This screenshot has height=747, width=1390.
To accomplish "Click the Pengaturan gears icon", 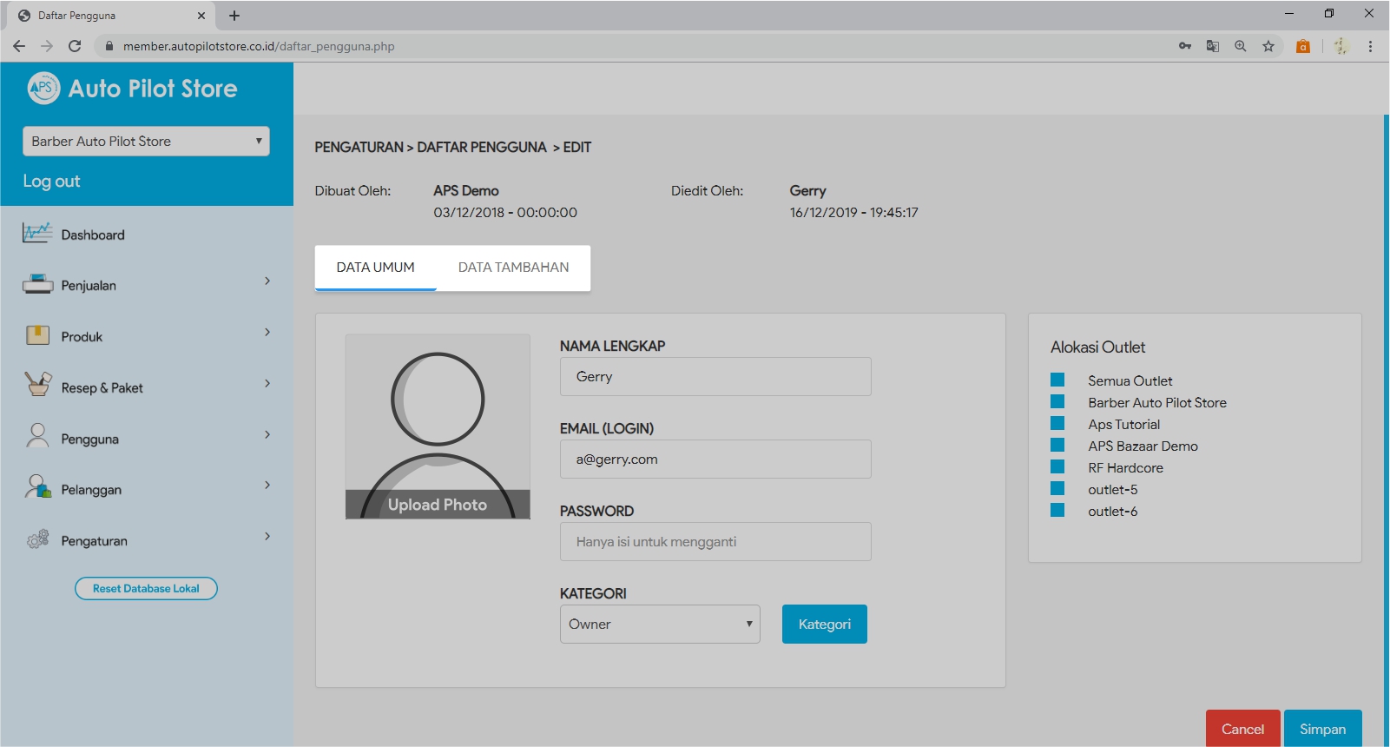I will 37,539.
